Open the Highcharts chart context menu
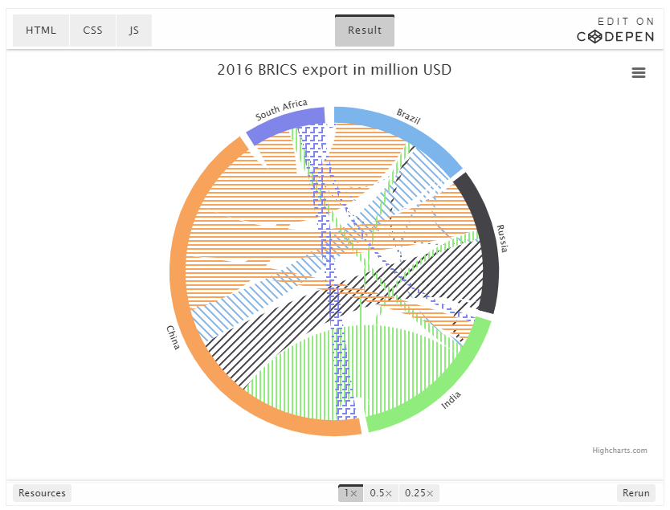Screen dimensions: 670x510 tap(639, 73)
